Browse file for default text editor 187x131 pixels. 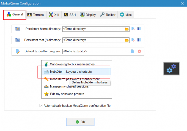[x=132, y=51]
